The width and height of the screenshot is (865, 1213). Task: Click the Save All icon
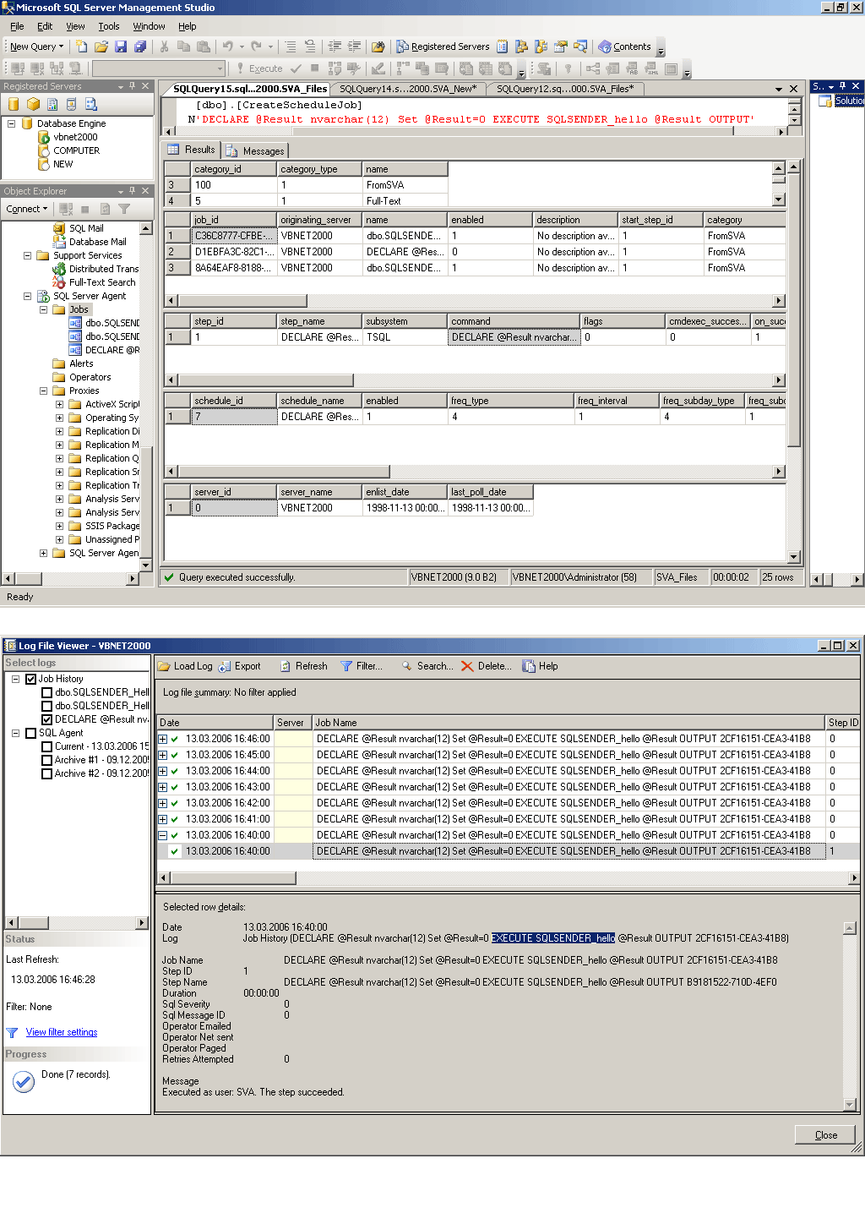click(x=140, y=46)
